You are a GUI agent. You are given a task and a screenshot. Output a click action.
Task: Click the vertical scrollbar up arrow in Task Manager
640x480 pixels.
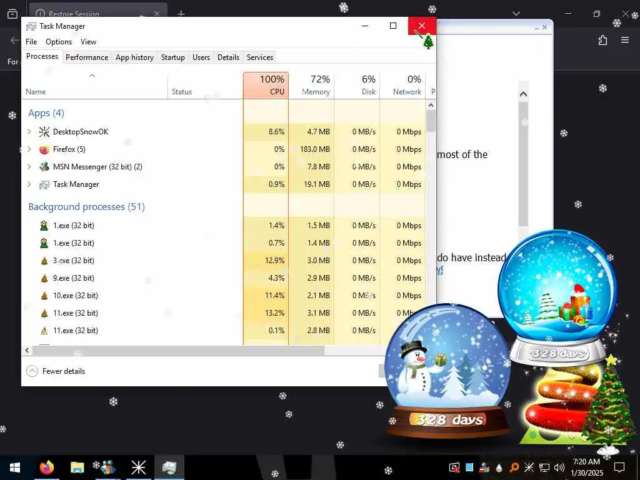(431, 105)
